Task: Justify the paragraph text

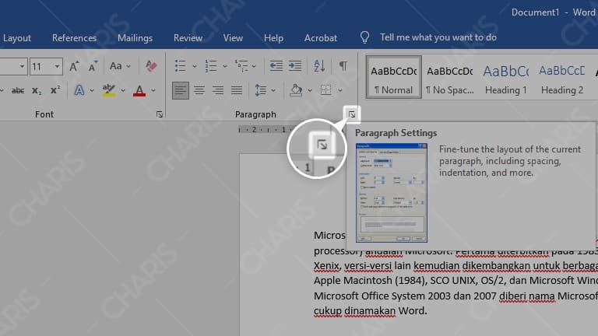Action: [237, 90]
